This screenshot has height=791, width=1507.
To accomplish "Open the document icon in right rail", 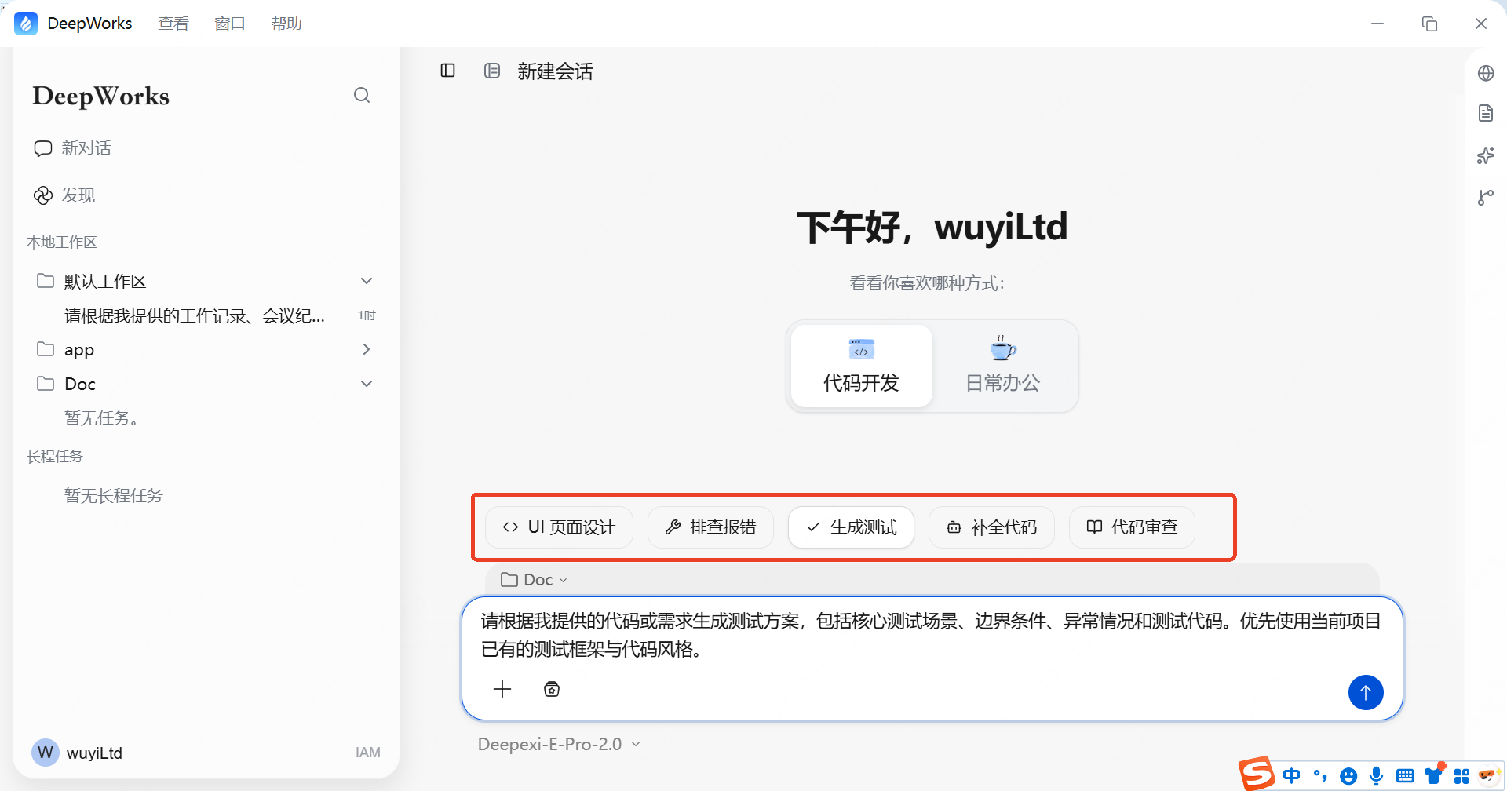I will (1486, 113).
